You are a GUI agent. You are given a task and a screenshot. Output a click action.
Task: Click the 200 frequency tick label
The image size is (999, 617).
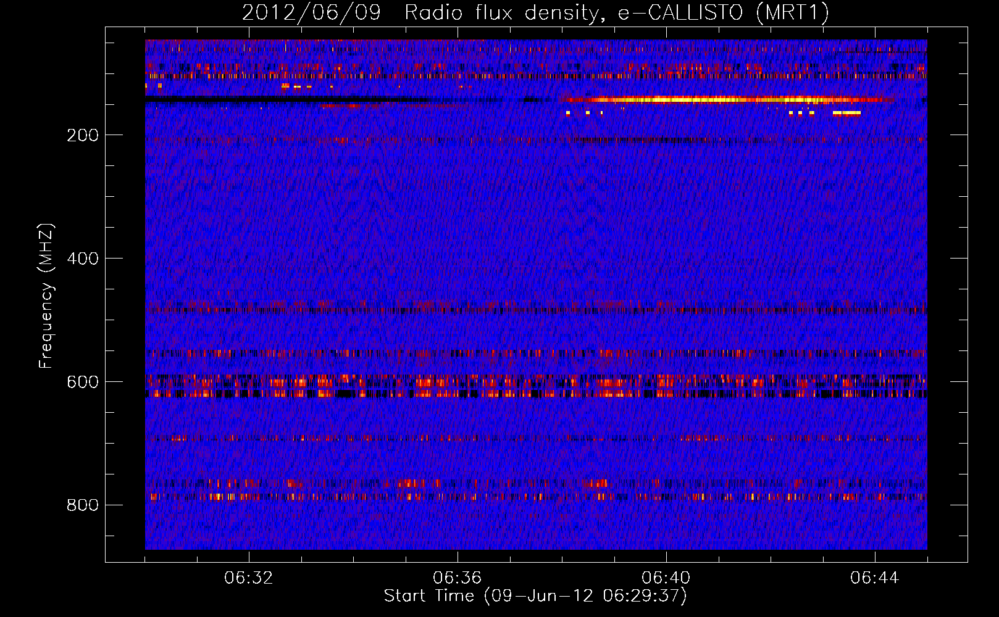[x=83, y=135]
